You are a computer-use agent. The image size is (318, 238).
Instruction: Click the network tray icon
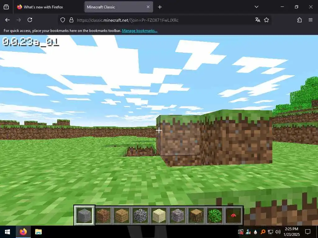pyautogui.click(x=270, y=232)
